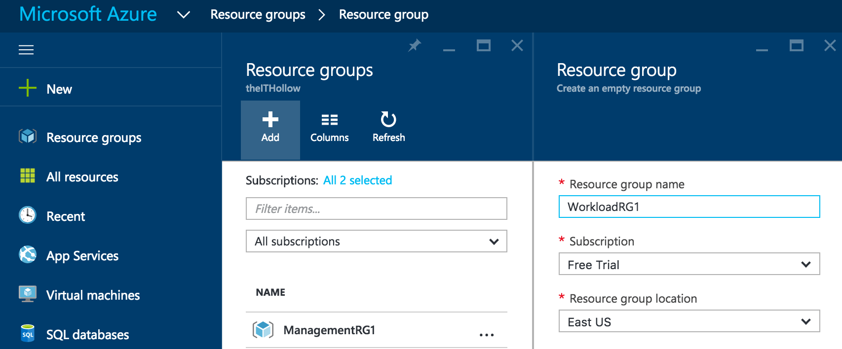Image resolution: width=842 pixels, height=349 pixels.
Task: Expand the Microsoft Azure chevron dropdown
Action: (x=184, y=15)
